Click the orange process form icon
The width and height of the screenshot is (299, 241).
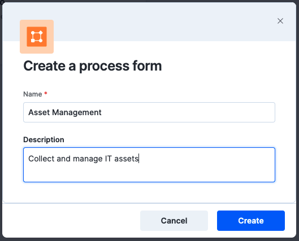(37, 37)
